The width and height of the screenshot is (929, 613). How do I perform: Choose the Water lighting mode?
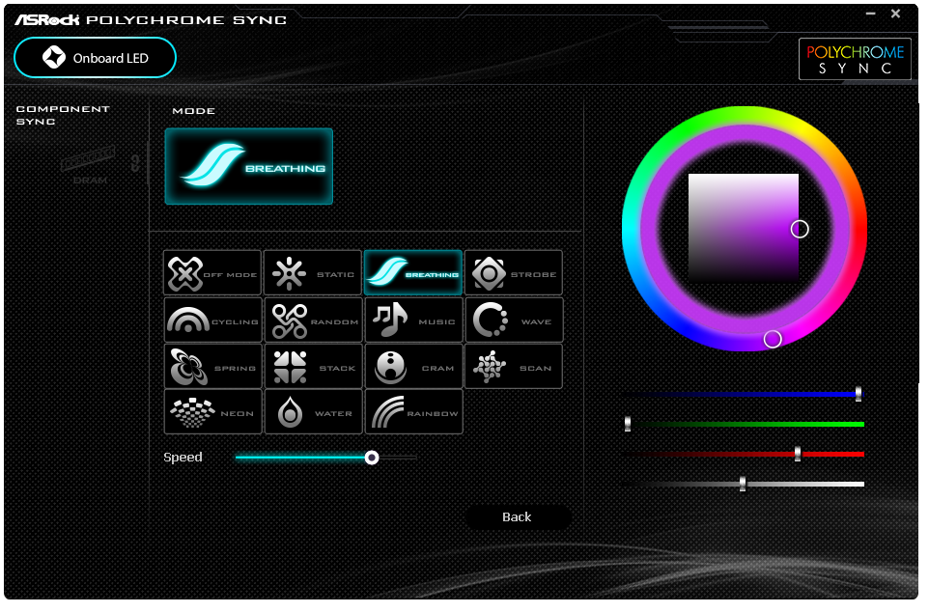pyautogui.click(x=314, y=411)
